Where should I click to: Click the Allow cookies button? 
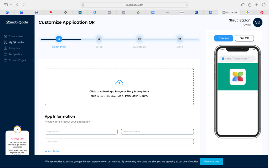pyautogui.click(x=211, y=161)
